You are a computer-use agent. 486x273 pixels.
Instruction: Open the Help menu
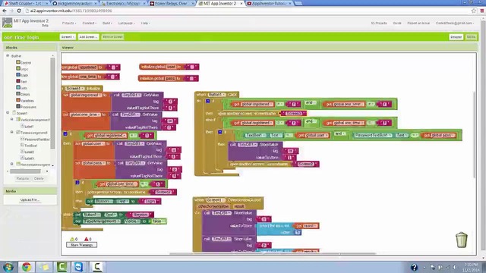coord(145,24)
